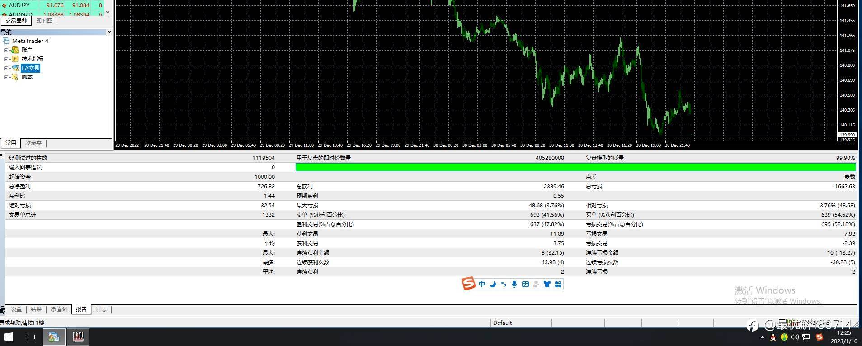Click the EA交易 icon in Navigator
Screen dimensions: 862x346
(15, 68)
